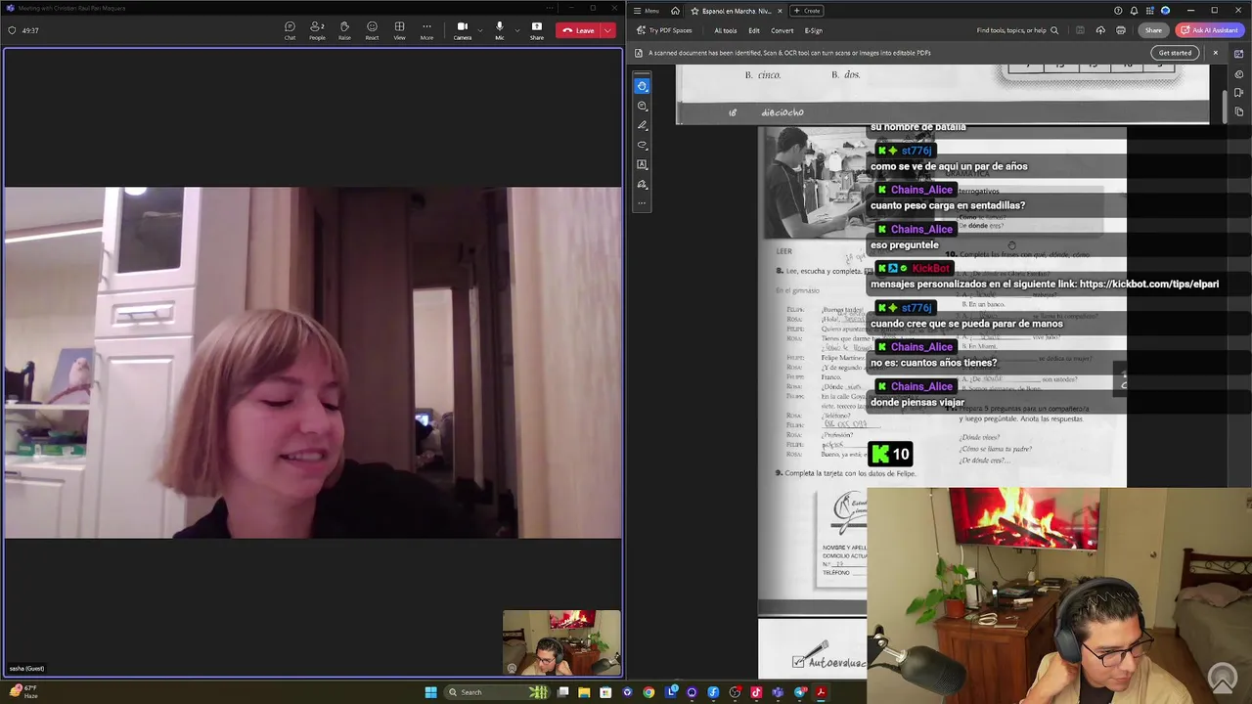Open File Explorer from taskbar
The image size is (1252, 704).
[584, 692]
